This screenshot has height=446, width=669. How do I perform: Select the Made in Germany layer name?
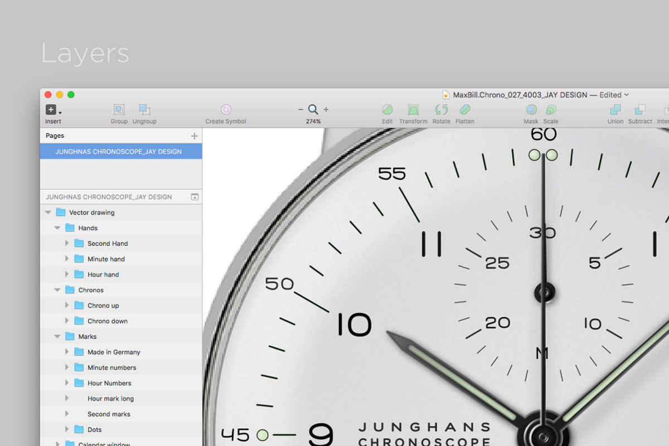pyautogui.click(x=114, y=352)
